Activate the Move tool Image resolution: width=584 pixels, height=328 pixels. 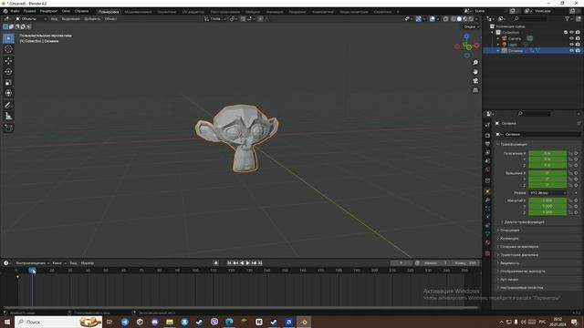[8, 61]
